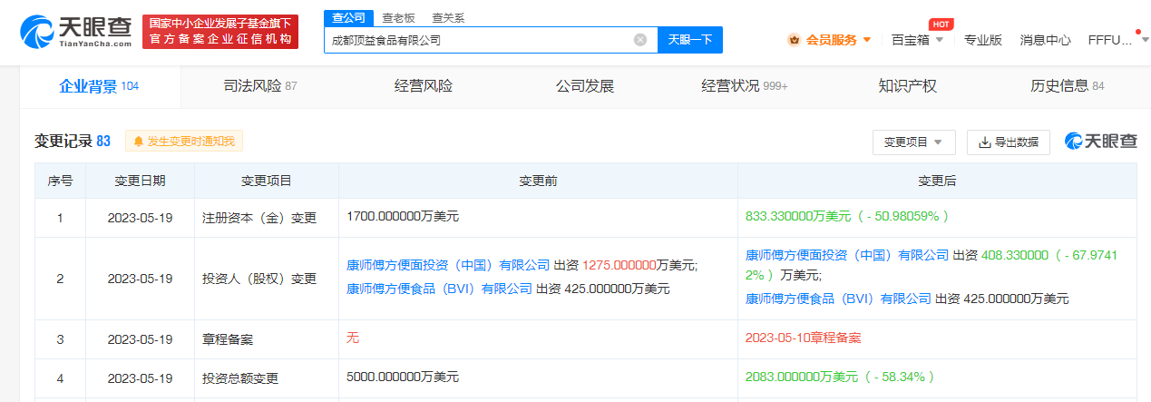Click the 变更后 column header

pos(937,181)
